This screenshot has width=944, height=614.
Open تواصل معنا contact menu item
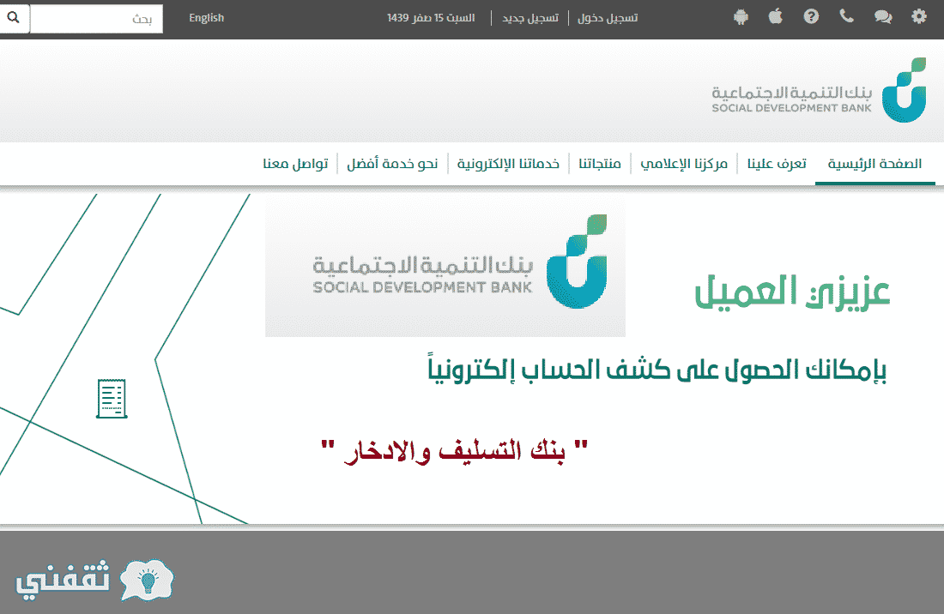(295, 164)
